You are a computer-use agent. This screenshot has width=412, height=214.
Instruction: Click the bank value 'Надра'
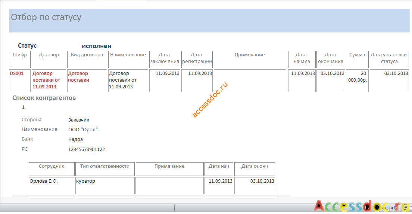75,139
